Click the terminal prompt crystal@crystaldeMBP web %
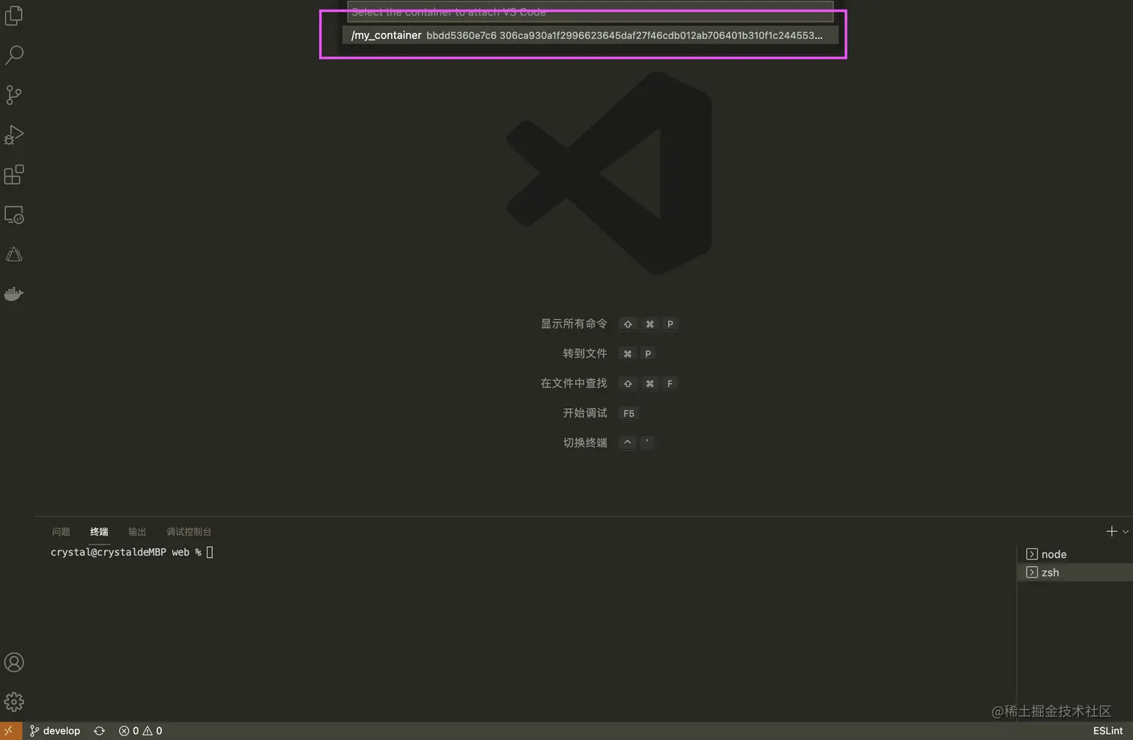The image size is (1133, 740). coord(126,552)
